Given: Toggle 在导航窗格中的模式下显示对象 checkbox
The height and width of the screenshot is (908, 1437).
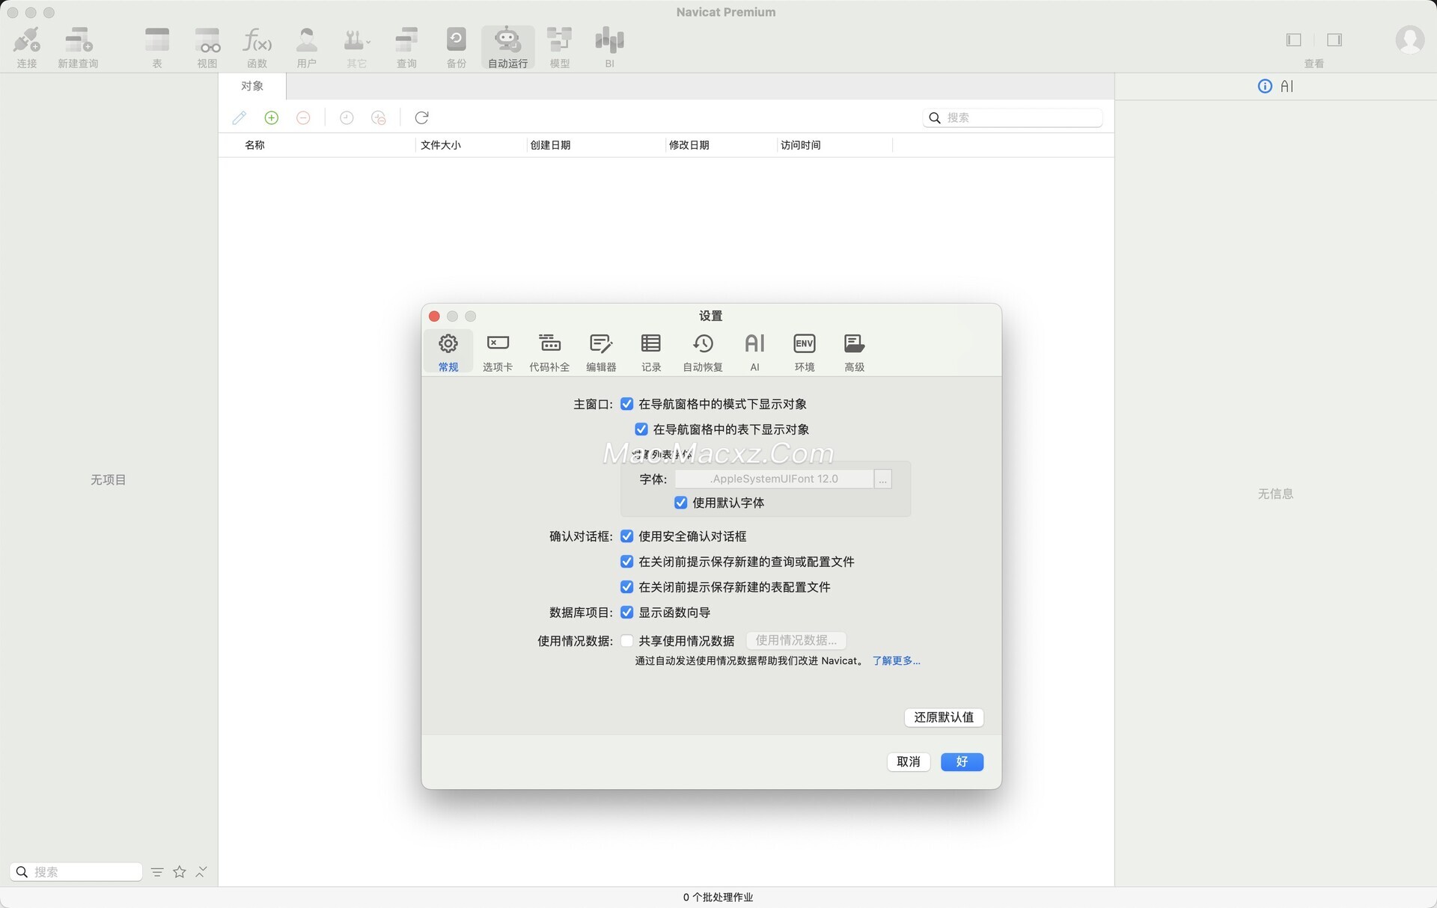Looking at the screenshot, I should click(627, 404).
